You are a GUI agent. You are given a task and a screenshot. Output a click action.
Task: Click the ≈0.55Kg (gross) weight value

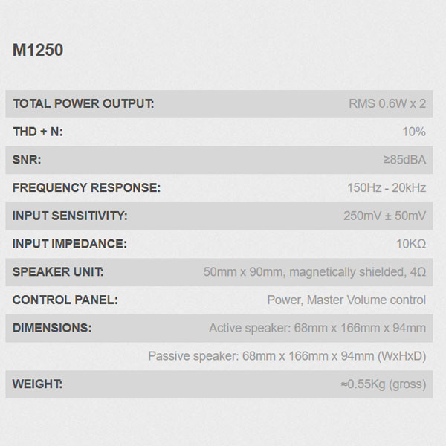tap(384, 384)
